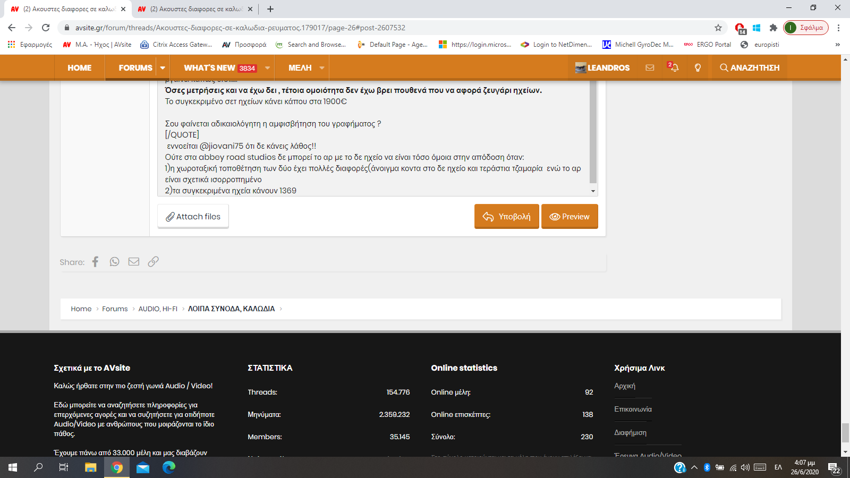Viewport: 850px width, 478px height.
Task: Go to Home breadcrumb link
Action: click(x=81, y=309)
